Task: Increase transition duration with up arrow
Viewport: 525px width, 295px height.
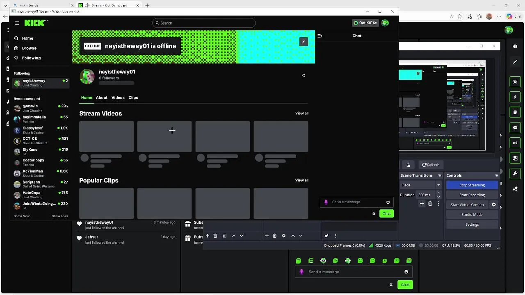Action: click(438, 193)
